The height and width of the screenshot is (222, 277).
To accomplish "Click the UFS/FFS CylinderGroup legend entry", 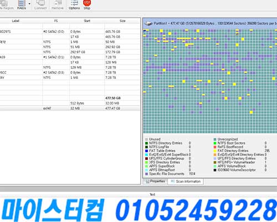I will 167,158.
